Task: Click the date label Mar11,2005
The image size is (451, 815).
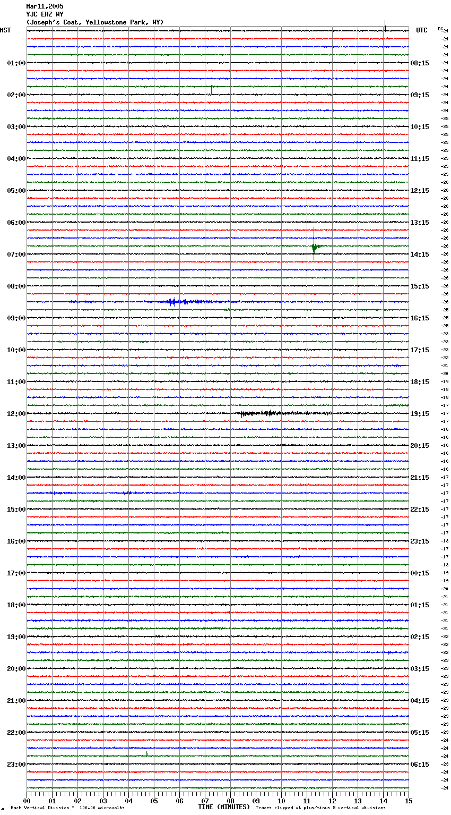Action: coord(45,6)
